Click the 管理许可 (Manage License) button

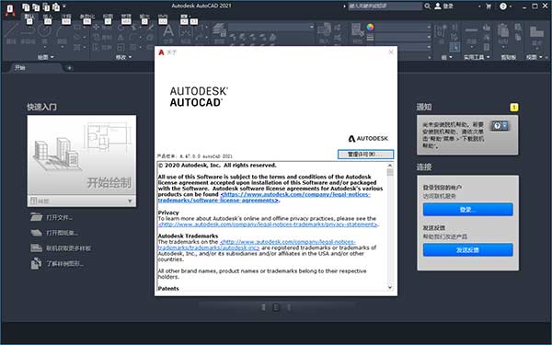pos(365,155)
